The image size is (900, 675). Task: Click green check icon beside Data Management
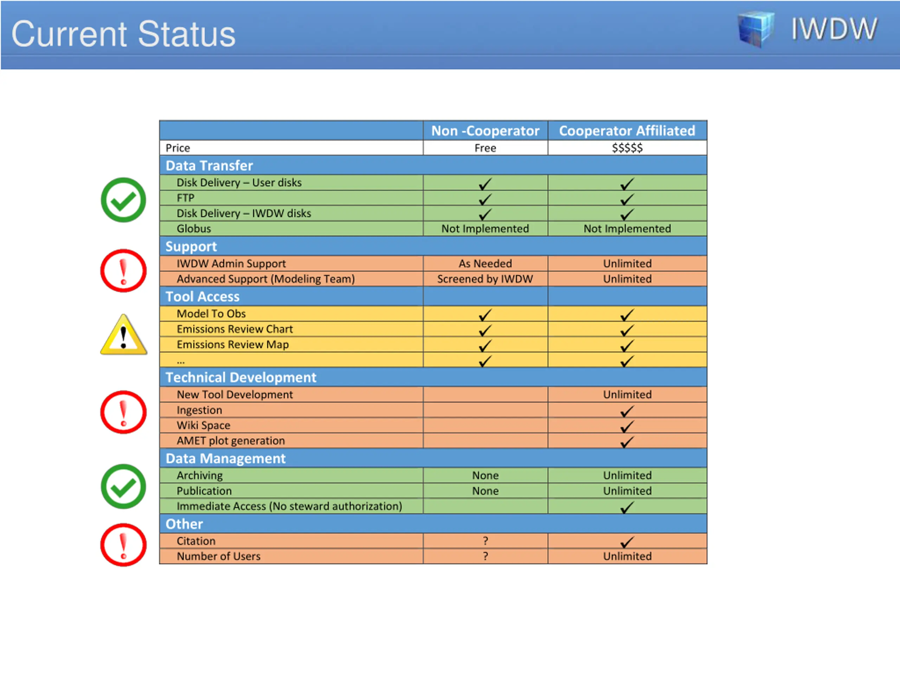point(123,486)
